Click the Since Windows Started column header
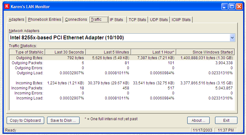 point(205,52)
